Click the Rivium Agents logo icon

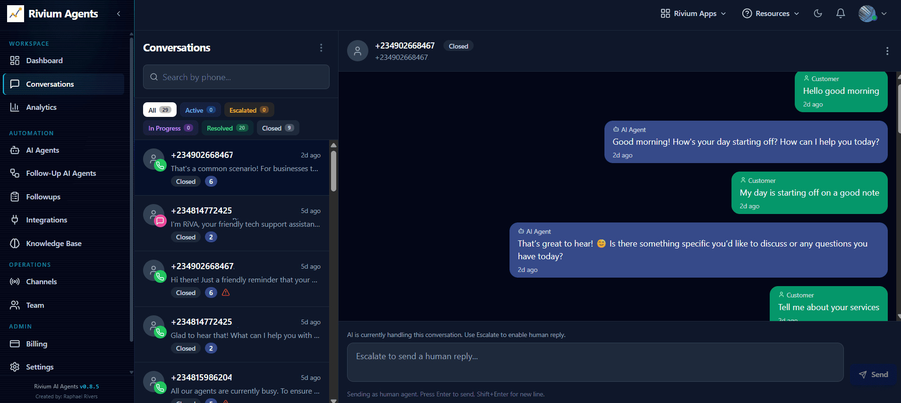pos(15,14)
